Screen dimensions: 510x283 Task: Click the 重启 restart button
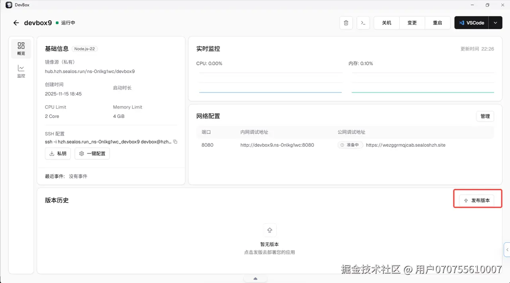click(x=437, y=23)
